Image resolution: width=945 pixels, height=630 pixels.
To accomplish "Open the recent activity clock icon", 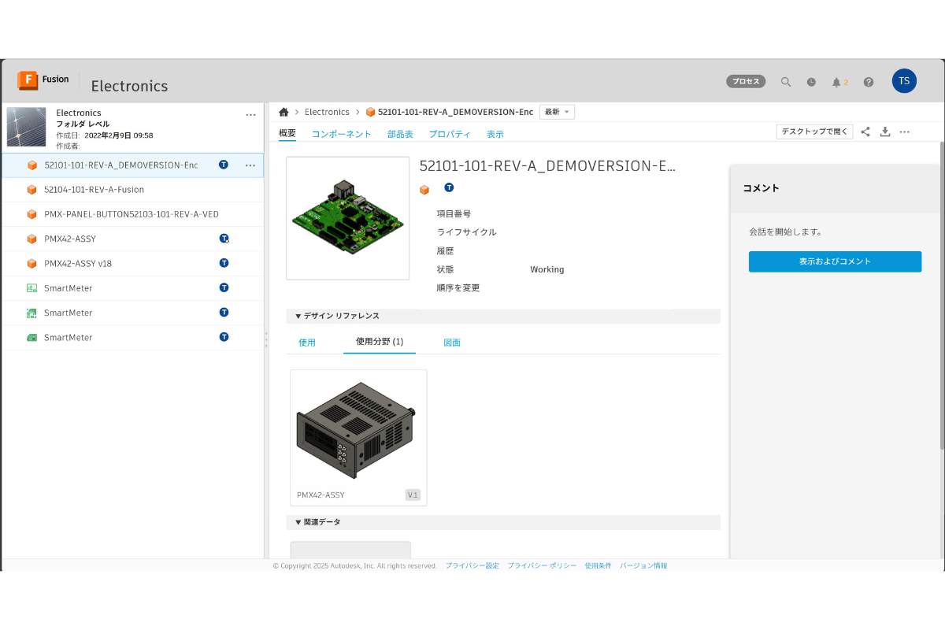I will (811, 81).
